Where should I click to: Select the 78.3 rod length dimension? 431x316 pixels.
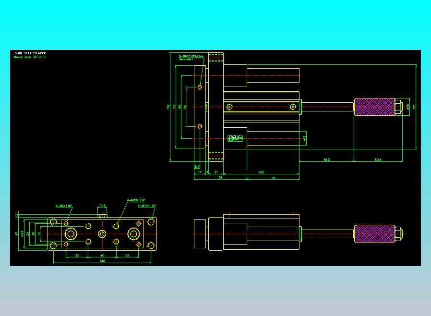(326, 159)
